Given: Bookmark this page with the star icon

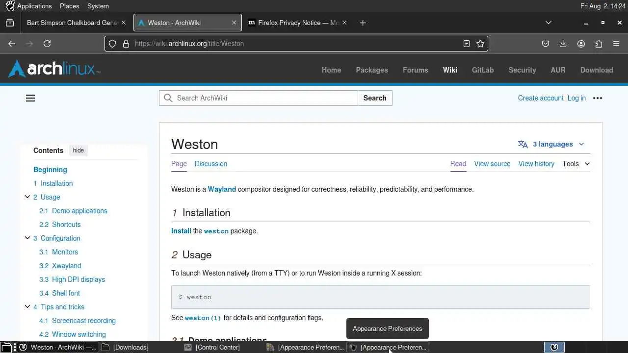Looking at the screenshot, I should tap(480, 44).
